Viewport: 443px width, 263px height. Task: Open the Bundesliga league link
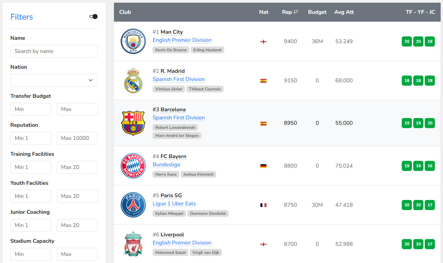tap(166, 165)
